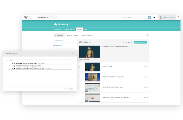Image resolution: width=183 pixels, height=120 pixels.
Task: Select the radio button beside Indoor Air Quality
Action: tap(80, 67)
